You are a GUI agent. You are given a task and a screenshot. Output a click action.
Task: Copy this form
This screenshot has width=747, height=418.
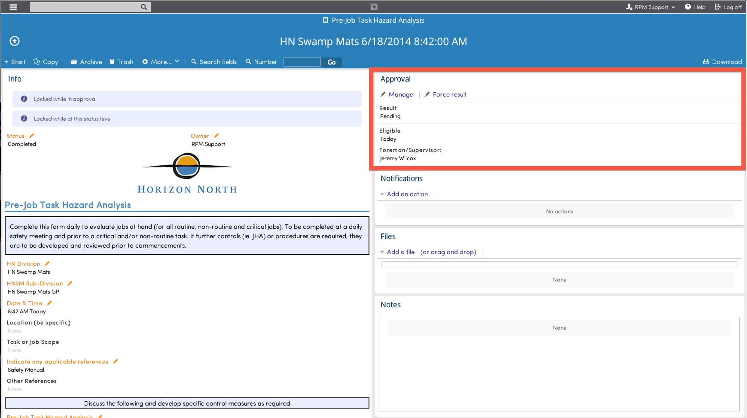click(x=46, y=62)
